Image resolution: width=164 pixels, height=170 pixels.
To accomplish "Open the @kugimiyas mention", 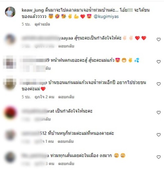I will click(x=106, y=16).
